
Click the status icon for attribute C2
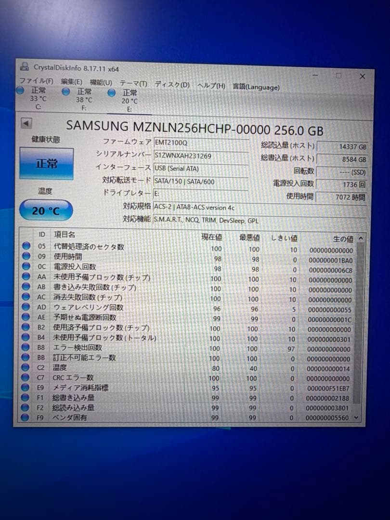[25, 367]
